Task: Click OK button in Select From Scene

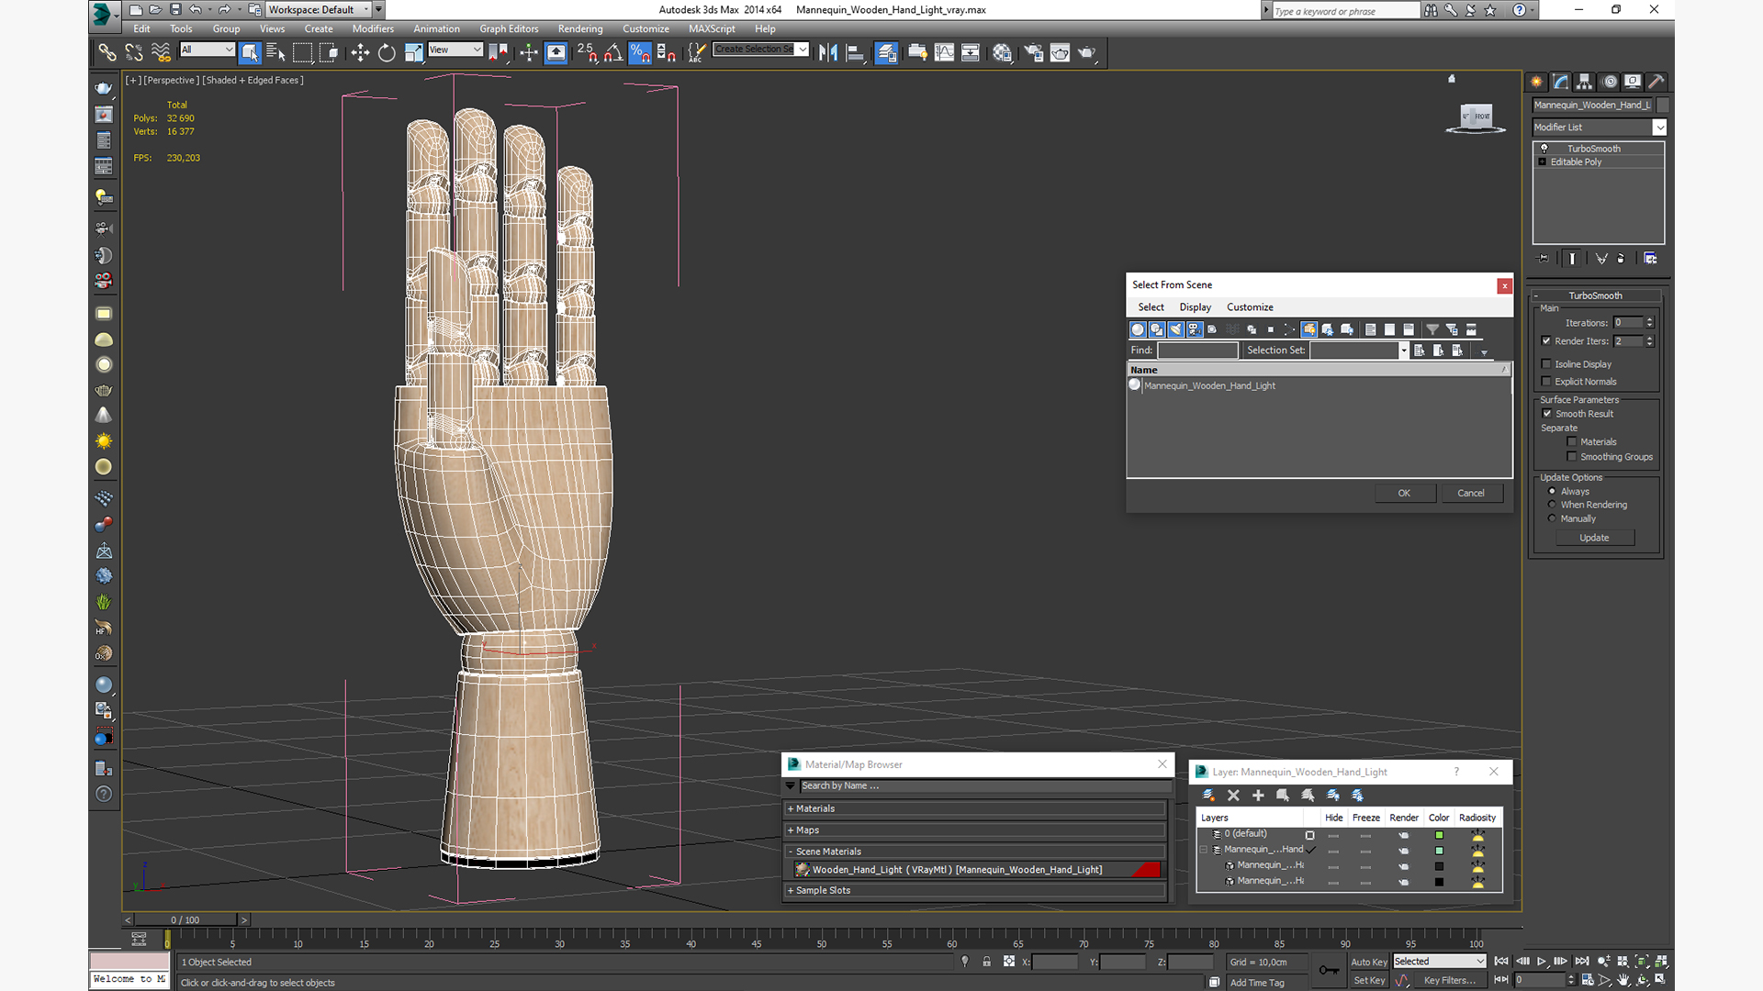Action: coord(1403,493)
